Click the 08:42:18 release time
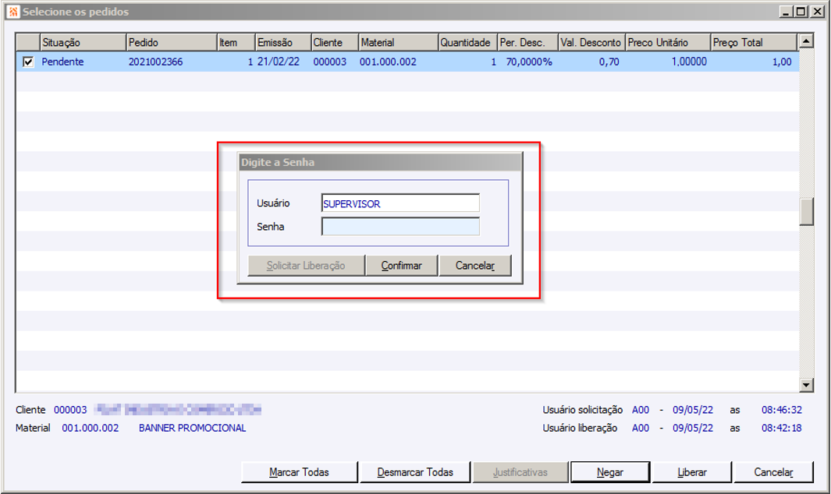 click(x=782, y=428)
